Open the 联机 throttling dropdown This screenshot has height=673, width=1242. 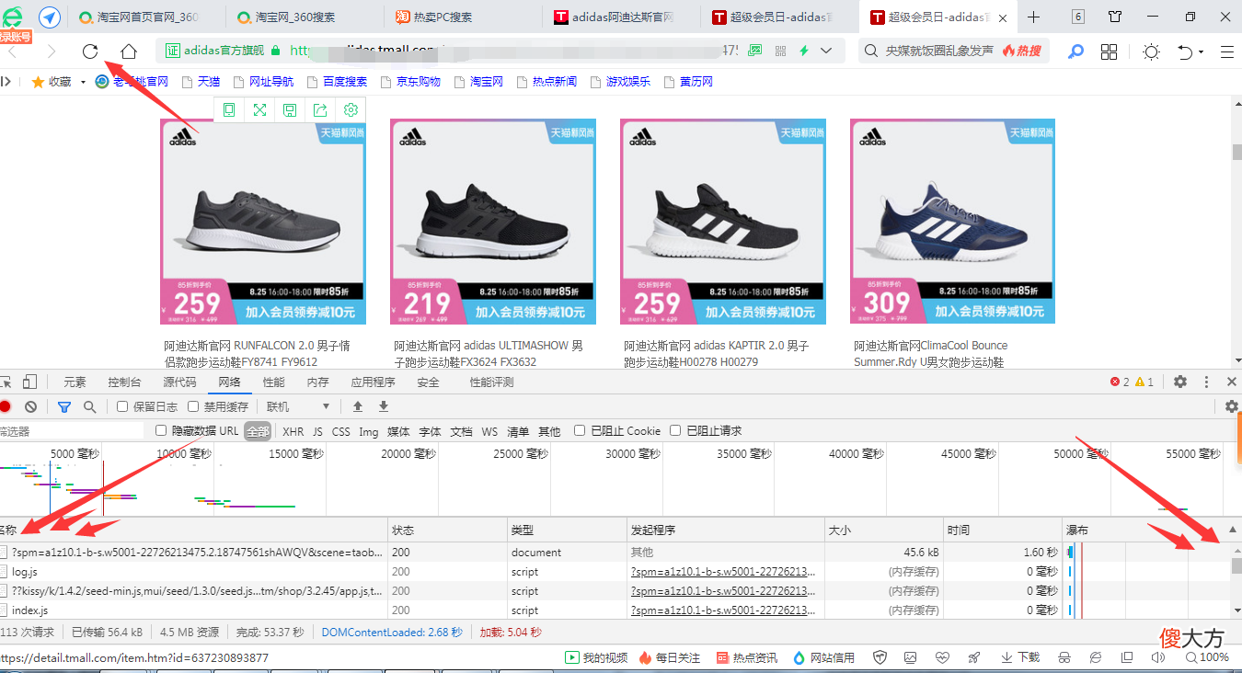click(x=298, y=406)
